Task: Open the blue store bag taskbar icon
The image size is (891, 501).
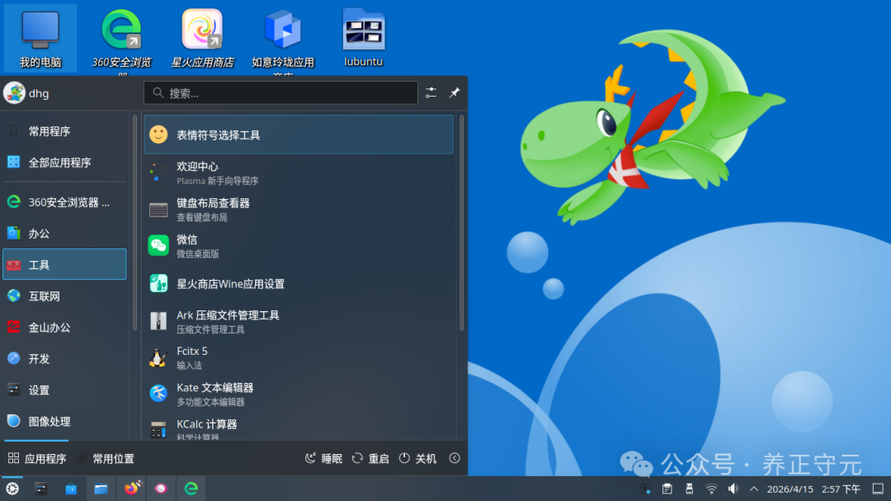Action: click(71, 489)
